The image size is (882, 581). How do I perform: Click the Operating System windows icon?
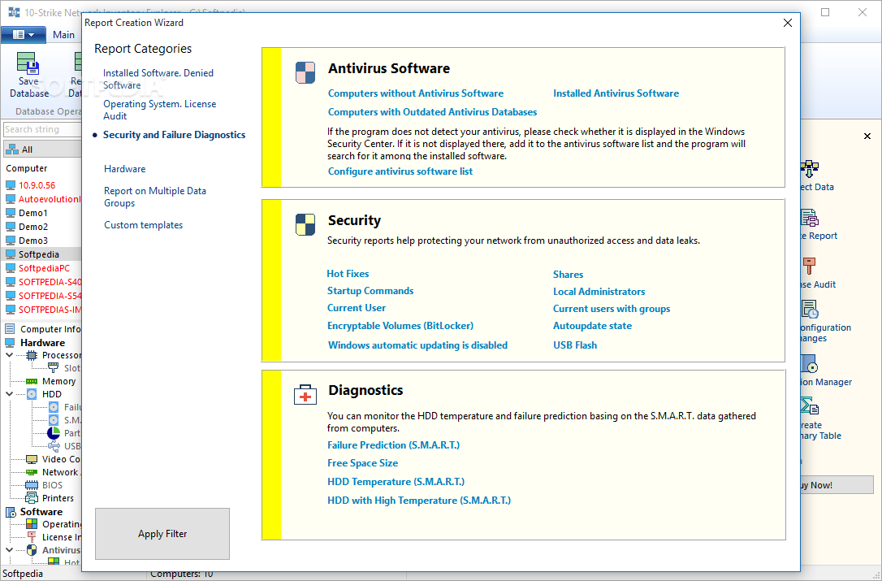(x=32, y=524)
